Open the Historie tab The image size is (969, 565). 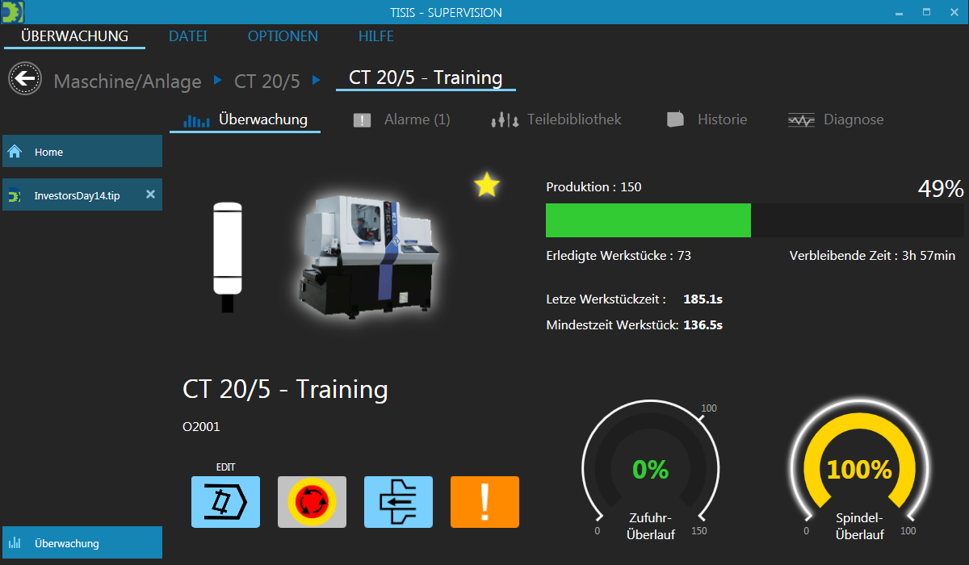707,119
